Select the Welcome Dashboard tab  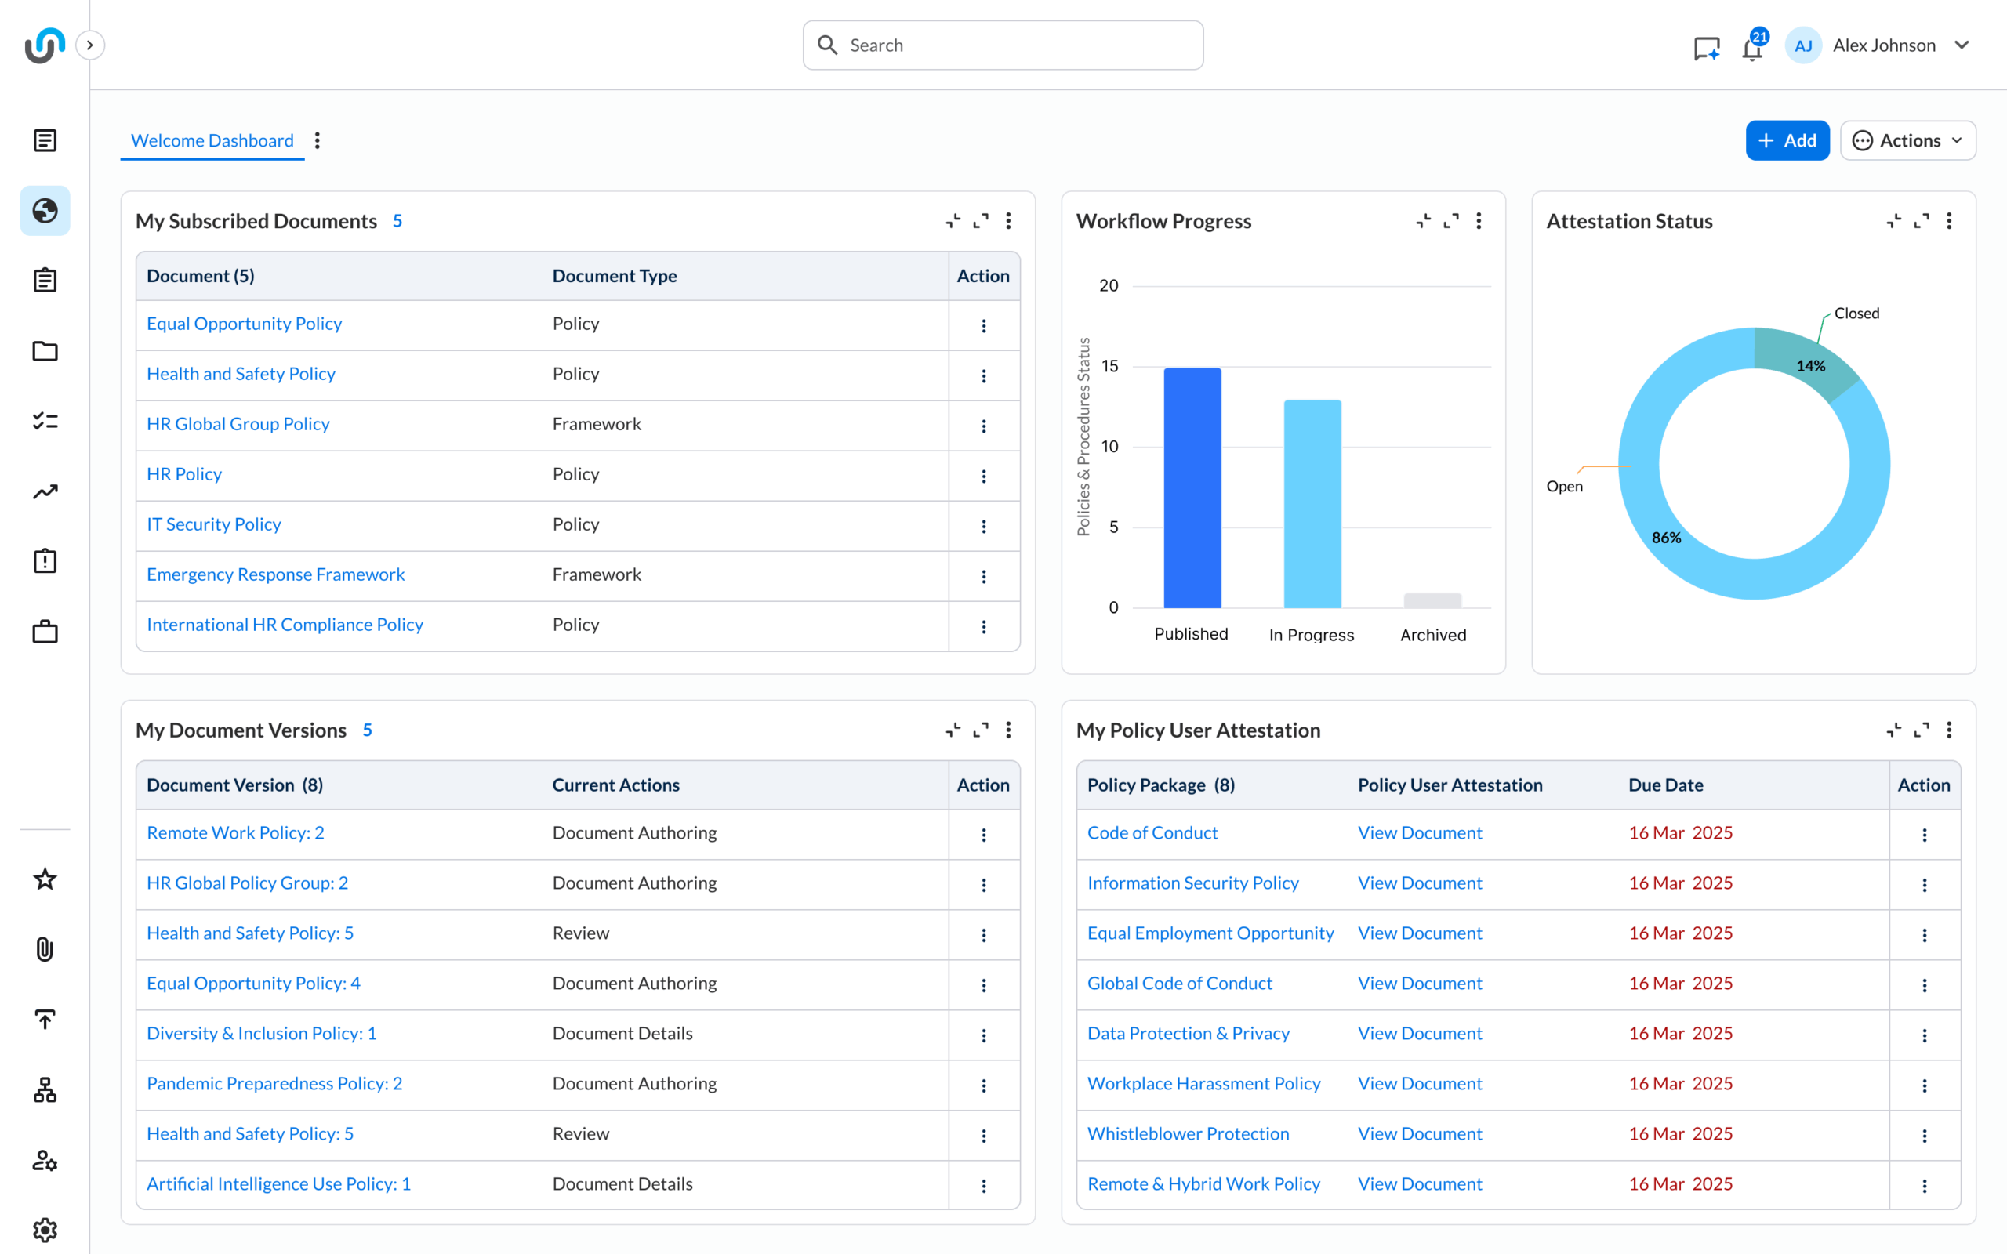pyautogui.click(x=212, y=140)
